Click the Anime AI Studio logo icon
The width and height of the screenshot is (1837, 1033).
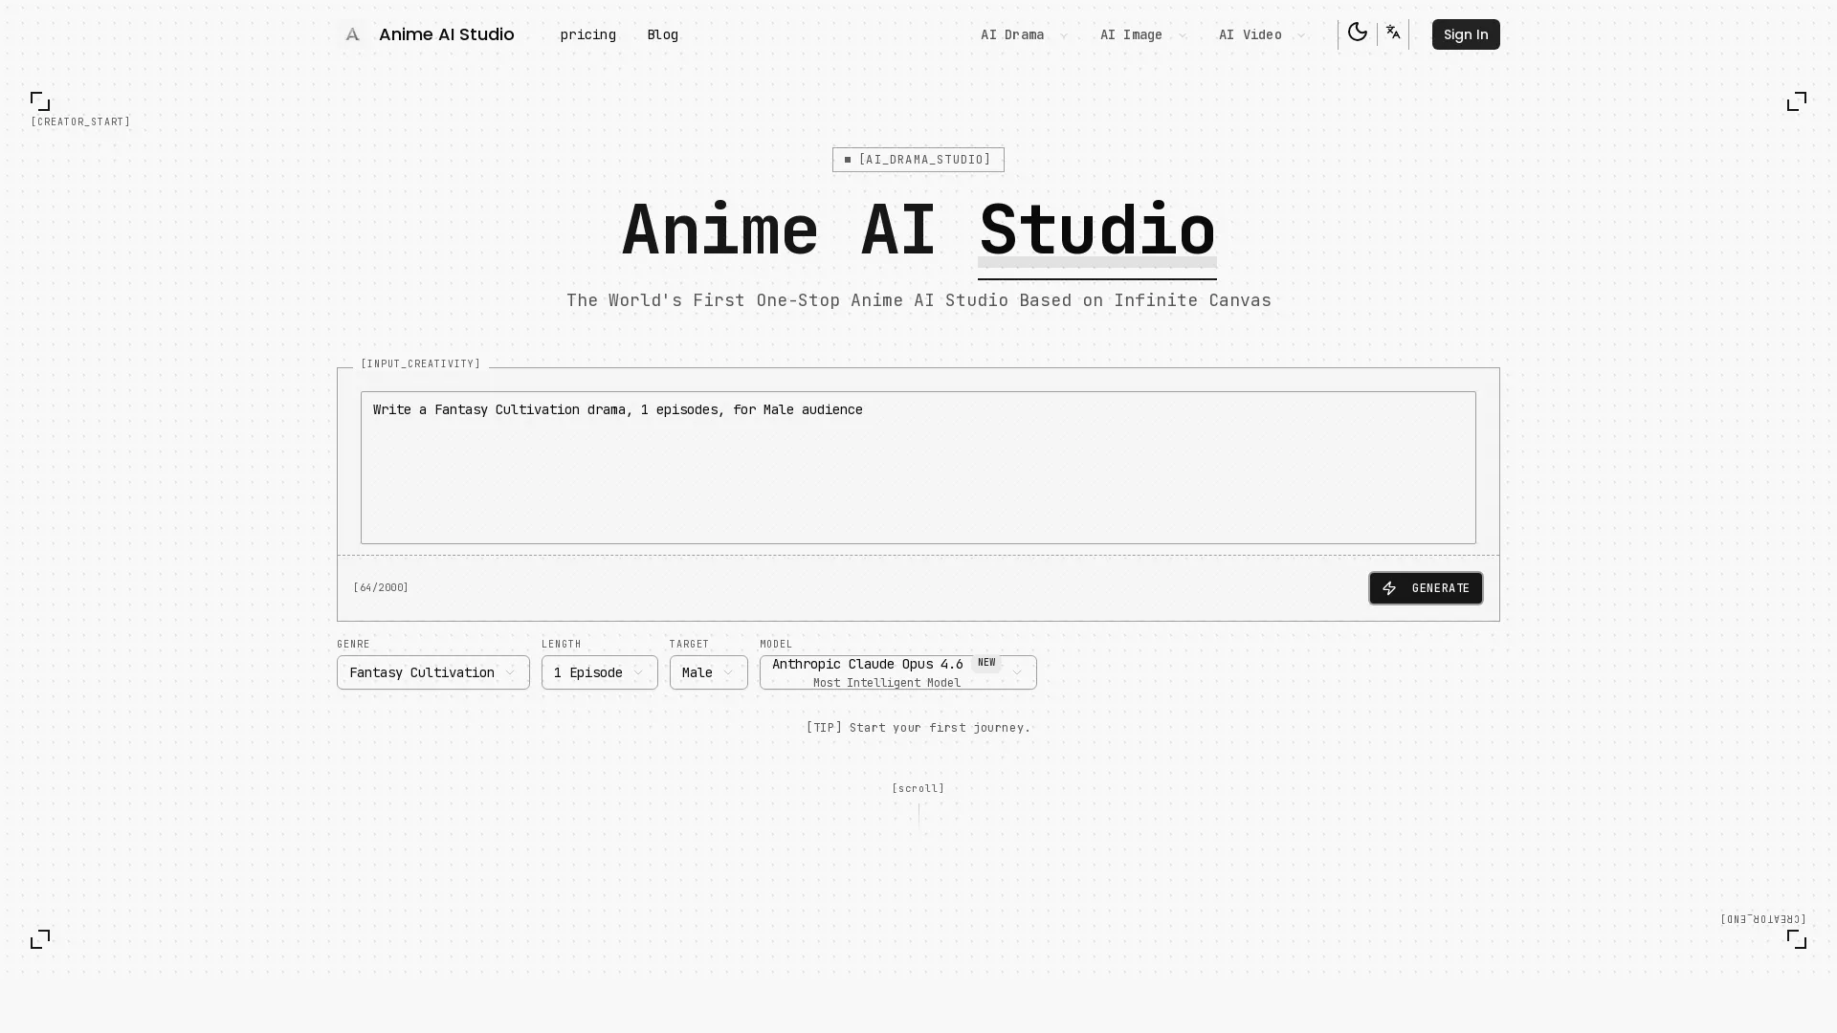pyautogui.click(x=351, y=34)
